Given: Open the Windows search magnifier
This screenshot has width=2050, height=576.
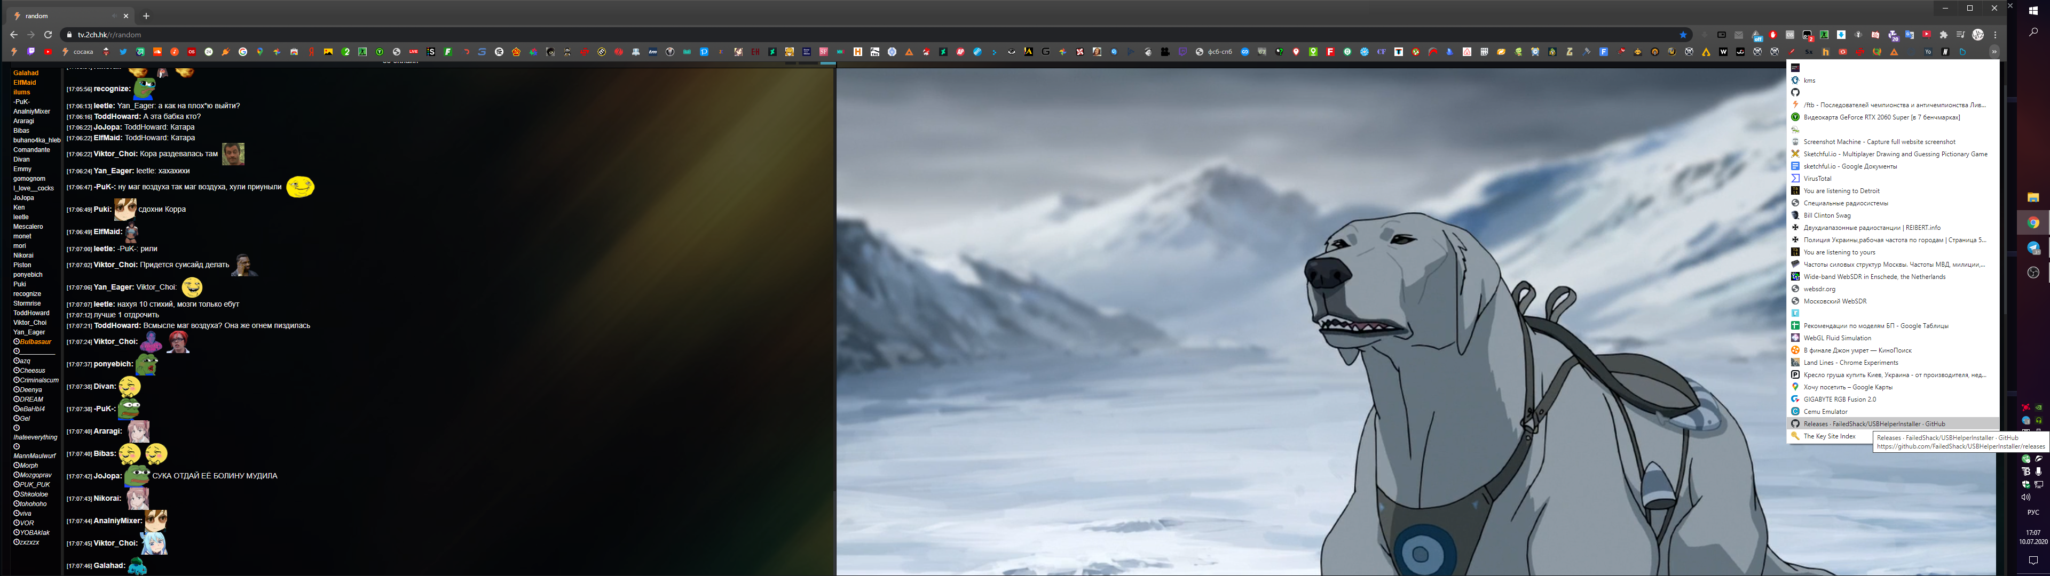Looking at the screenshot, I should tap(2033, 33).
